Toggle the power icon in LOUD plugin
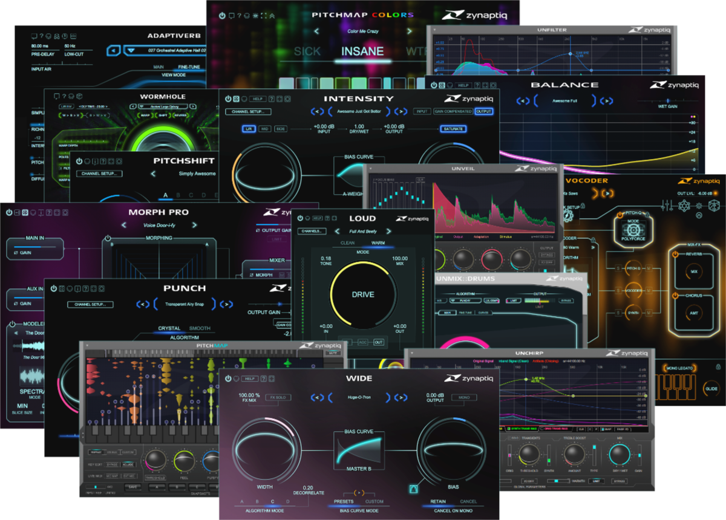The height and width of the screenshot is (520, 726). pos(299,218)
